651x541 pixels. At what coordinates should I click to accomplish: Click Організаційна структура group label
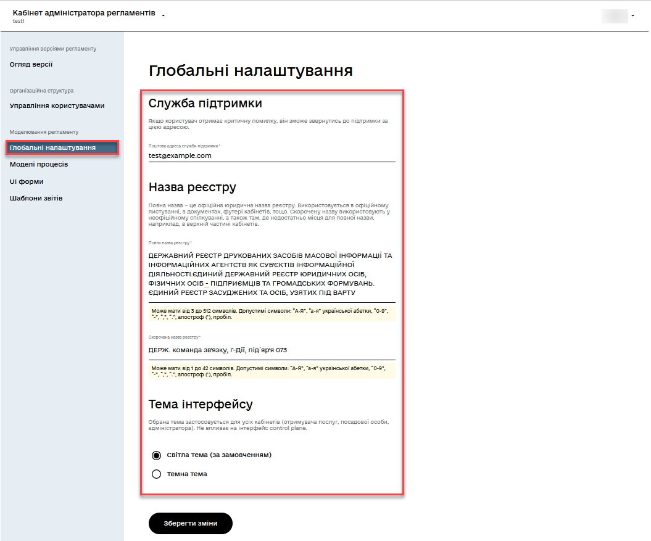click(41, 91)
